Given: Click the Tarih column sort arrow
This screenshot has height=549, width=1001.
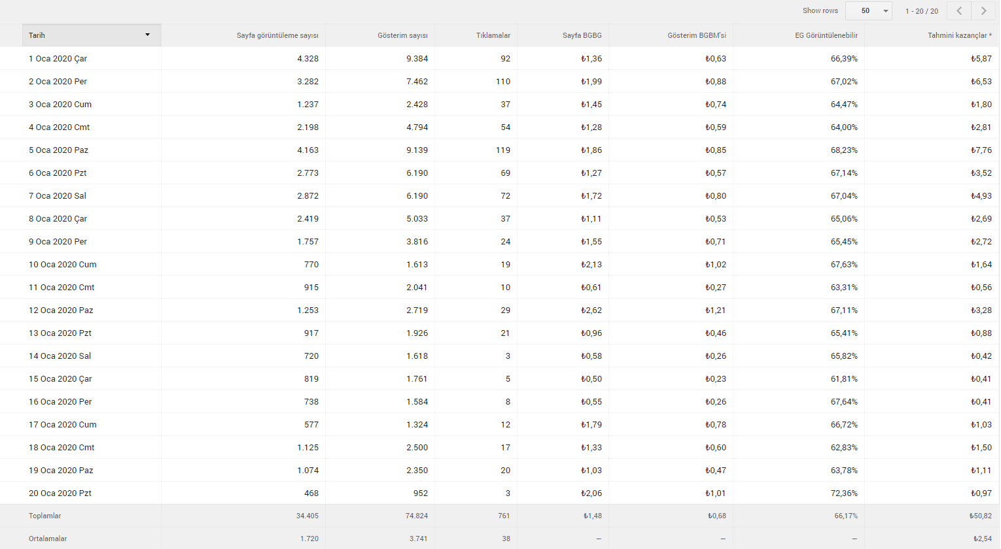Looking at the screenshot, I should coord(147,35).
